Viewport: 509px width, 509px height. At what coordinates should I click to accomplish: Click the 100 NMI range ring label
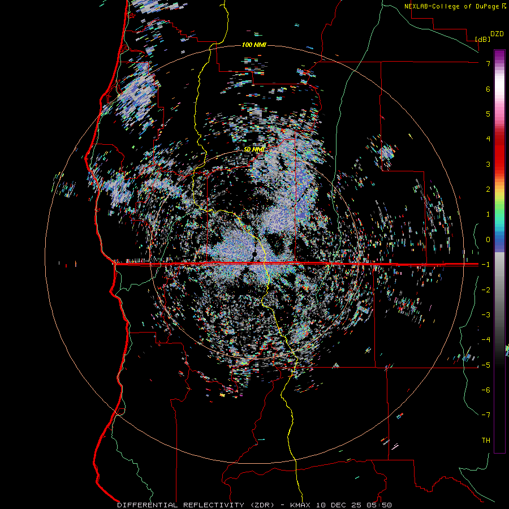pyautogui.click(x=254, y=45)
